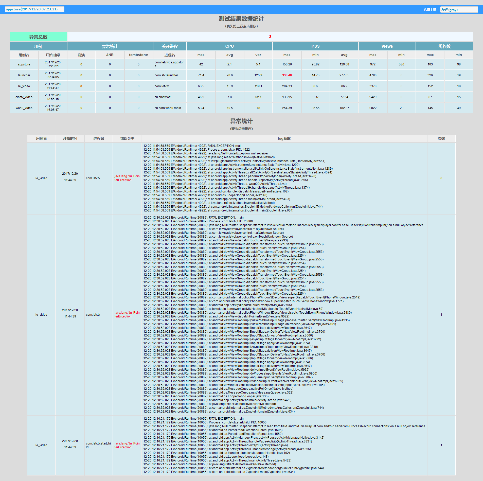
Task: Click the PID 4922 FATAL EXCEPTION log line
Action: (x=193, y=146)
